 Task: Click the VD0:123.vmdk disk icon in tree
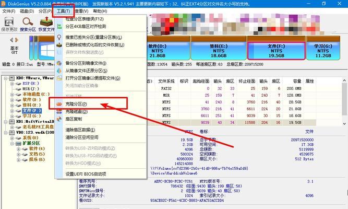point(12,133)
